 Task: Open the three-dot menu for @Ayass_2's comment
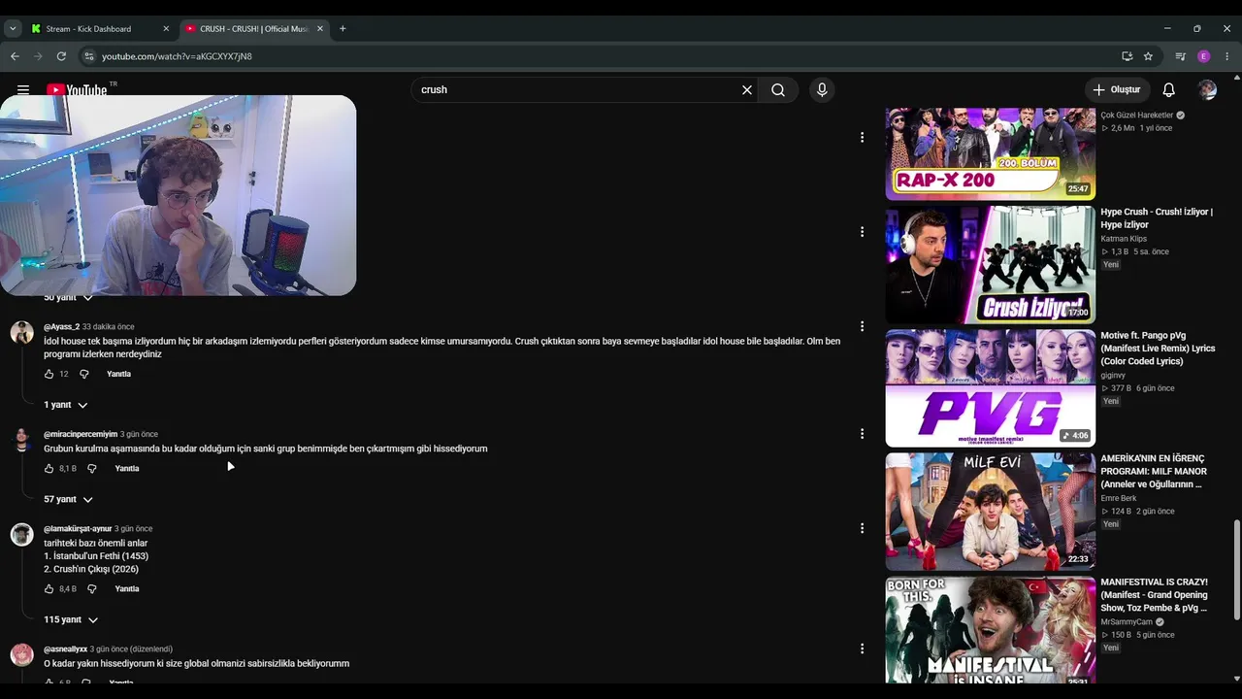click(x=862, y=326)
